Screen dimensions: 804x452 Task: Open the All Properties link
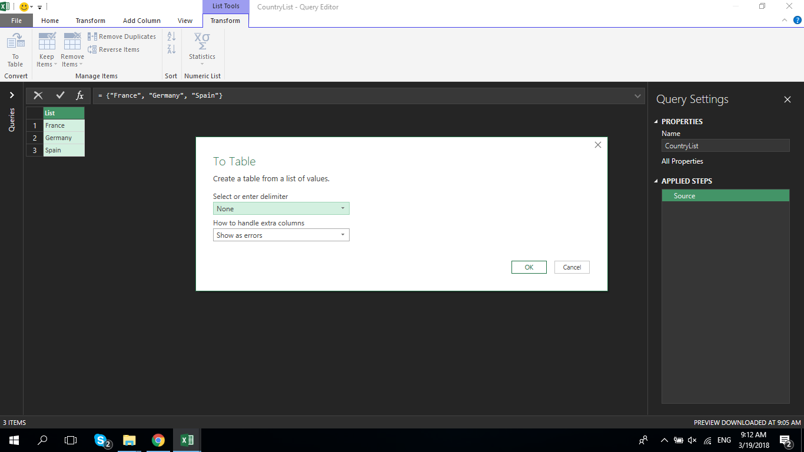[x=682, y=161]
